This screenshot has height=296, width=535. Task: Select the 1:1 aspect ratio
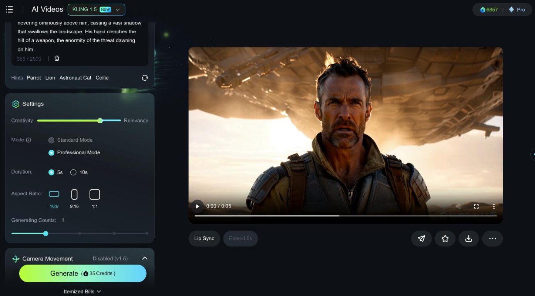pyautogui.click(x=95, y=199)
